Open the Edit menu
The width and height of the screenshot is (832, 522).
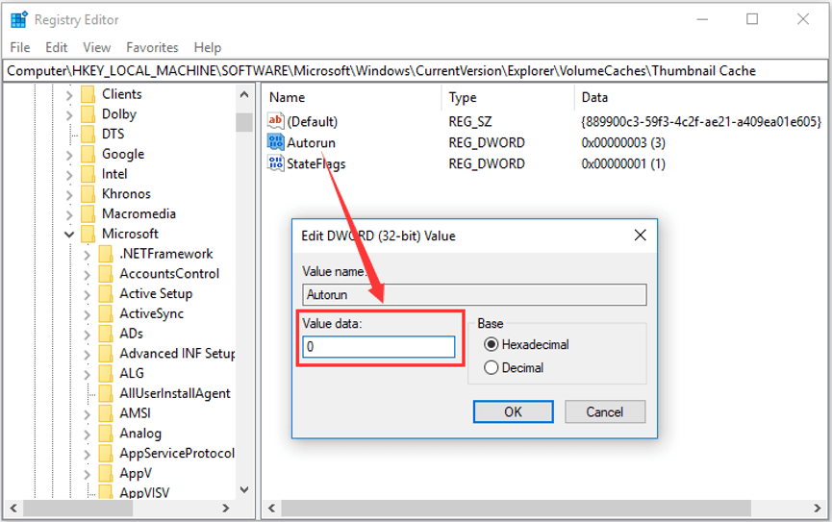click(x=57, y=47)
